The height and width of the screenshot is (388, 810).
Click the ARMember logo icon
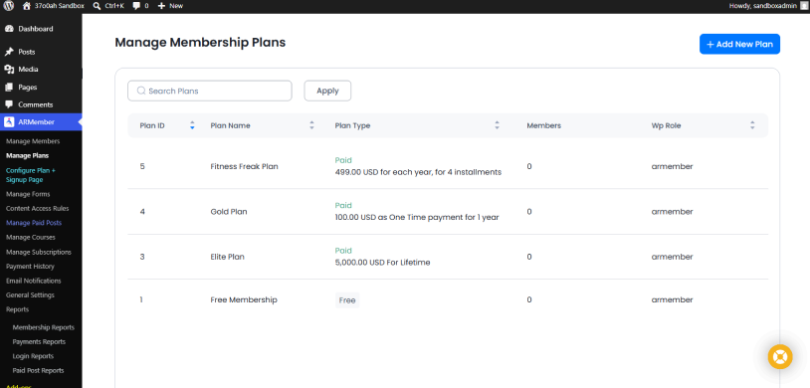coord(9,122)
